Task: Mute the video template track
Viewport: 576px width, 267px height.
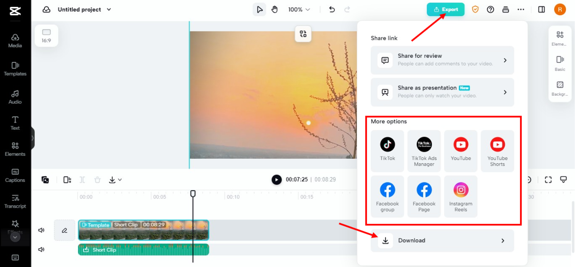Action: (41, 230)
